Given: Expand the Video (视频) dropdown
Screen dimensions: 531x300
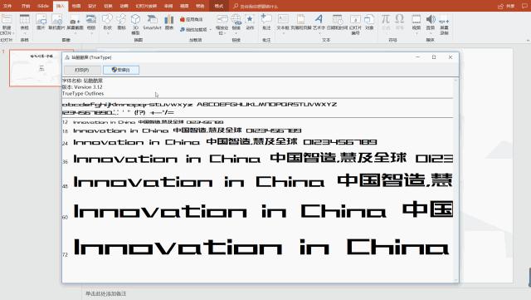Looking at the screenshot, I should pyautogui.click(x=417, y=33).
